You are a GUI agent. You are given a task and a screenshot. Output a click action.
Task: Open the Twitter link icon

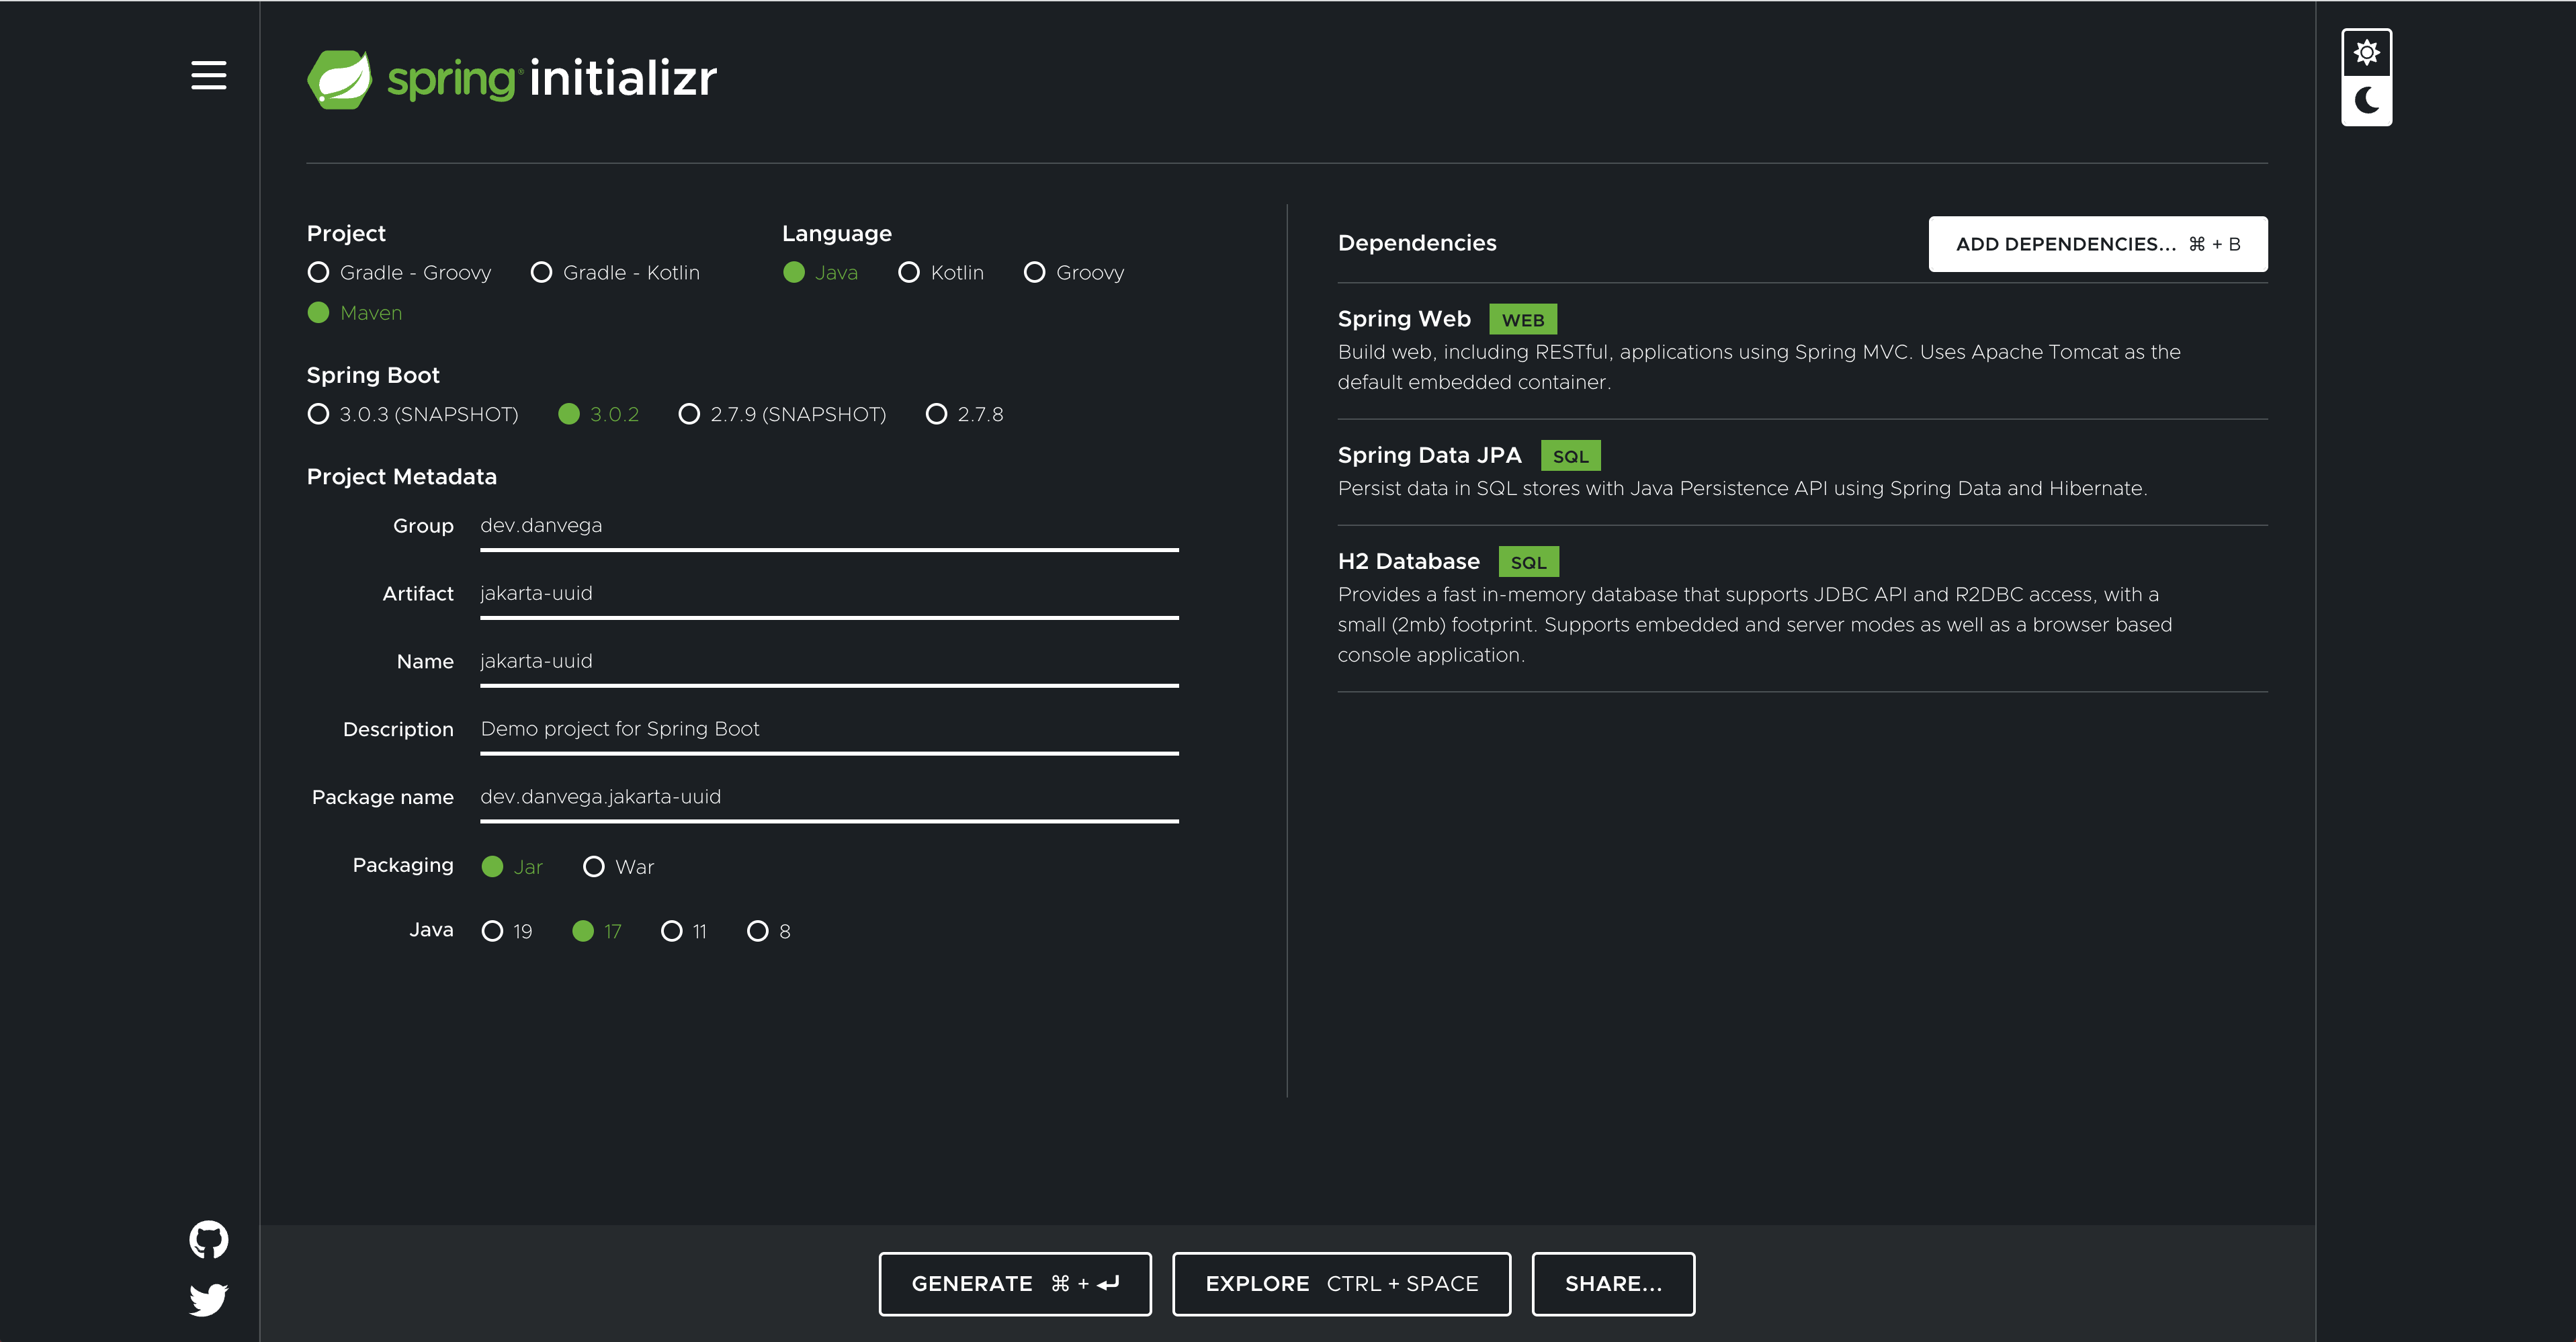tap(209, 1298)
